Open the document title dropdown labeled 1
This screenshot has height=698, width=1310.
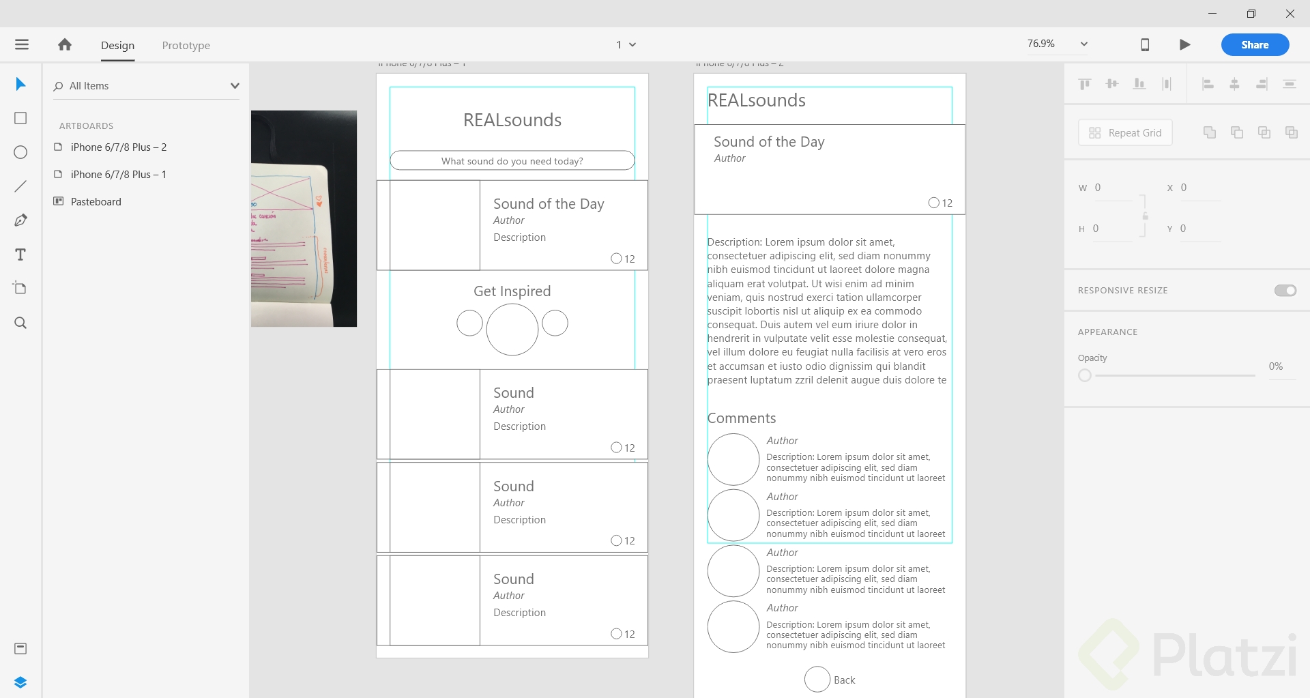point(626,44)
